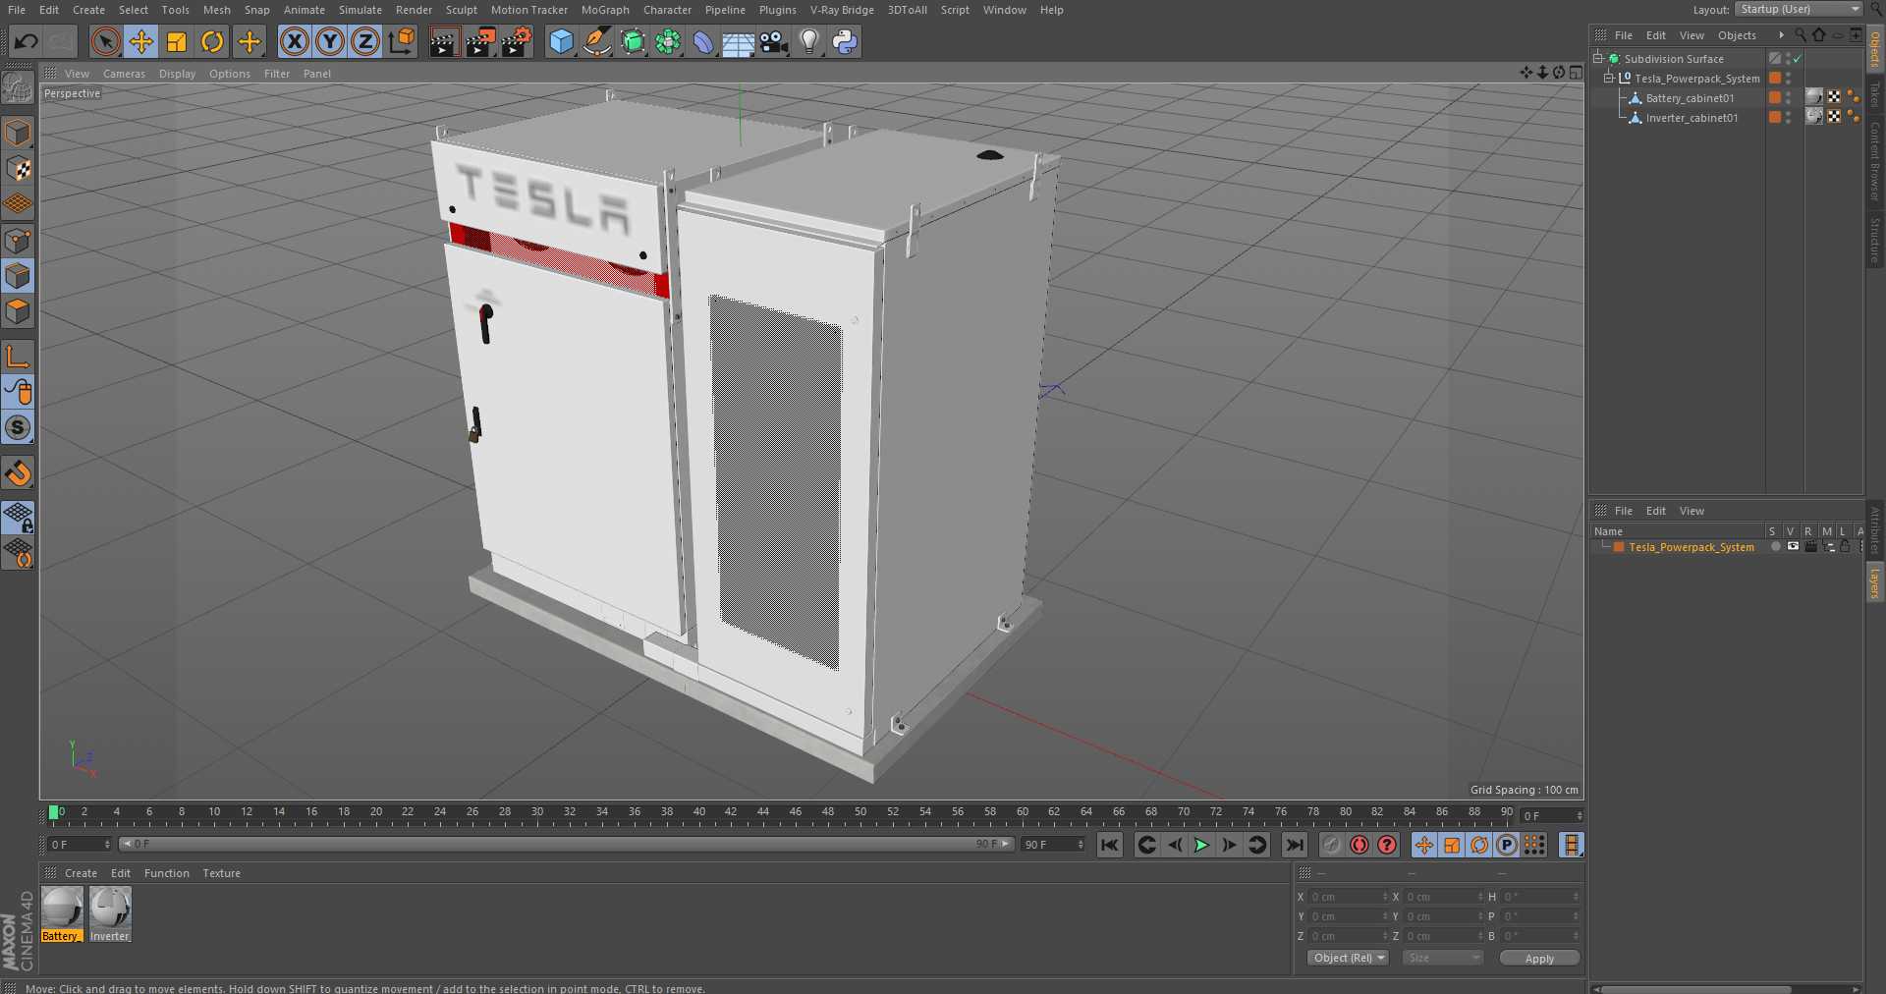Open the File menu in main menubar

(17, 10)
